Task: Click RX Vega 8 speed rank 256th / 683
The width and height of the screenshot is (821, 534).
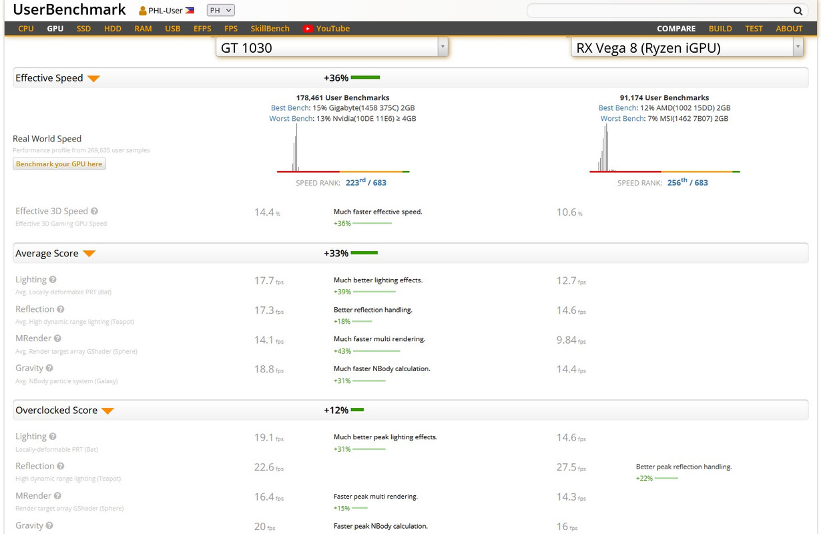Action: click(x=688, y=182)
